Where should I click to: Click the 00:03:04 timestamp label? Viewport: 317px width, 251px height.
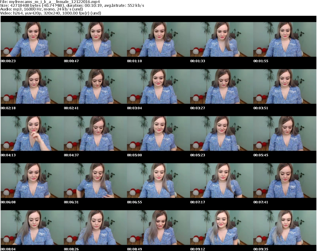click(134, 108)
